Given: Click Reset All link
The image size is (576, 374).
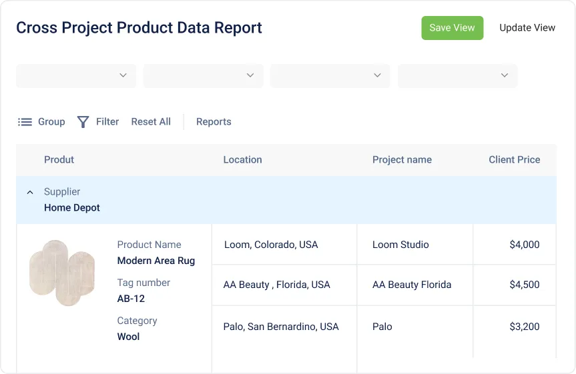Looking at the screenshot, I should [x=151, y=122].
